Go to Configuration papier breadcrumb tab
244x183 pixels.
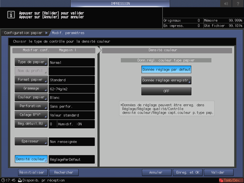click(23, 33)
